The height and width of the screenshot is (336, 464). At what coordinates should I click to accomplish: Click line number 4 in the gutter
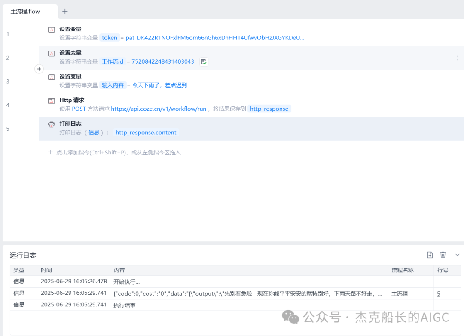click(x=8, y=105)
